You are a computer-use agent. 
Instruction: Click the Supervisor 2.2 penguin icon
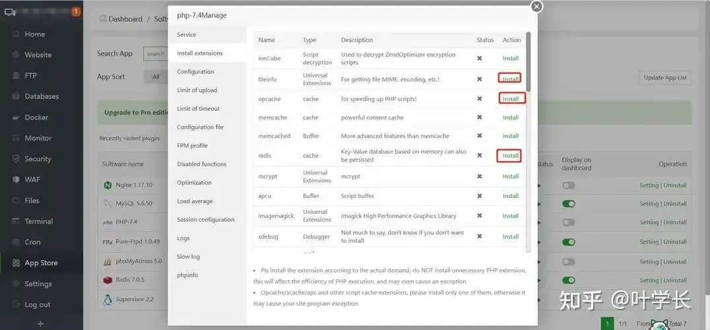[108, 299]
